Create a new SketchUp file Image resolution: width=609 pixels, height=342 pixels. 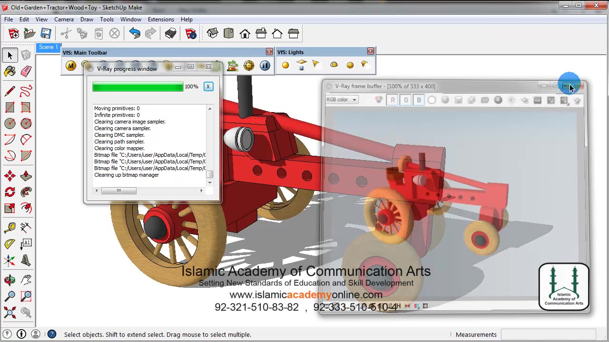tap(14, 33)
